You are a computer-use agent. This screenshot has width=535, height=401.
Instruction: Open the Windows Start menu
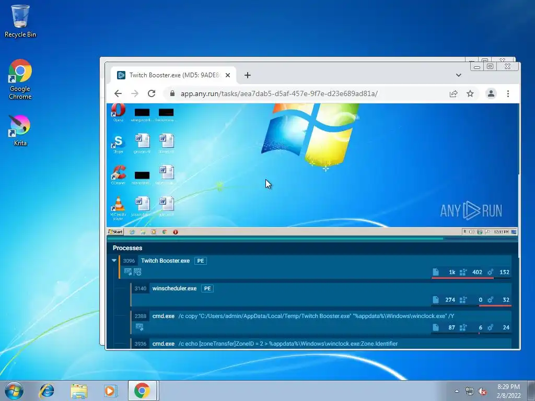click(x=14, y=391)
